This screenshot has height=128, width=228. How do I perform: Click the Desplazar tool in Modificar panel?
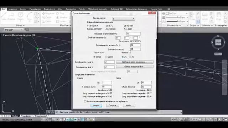point(48,14)
